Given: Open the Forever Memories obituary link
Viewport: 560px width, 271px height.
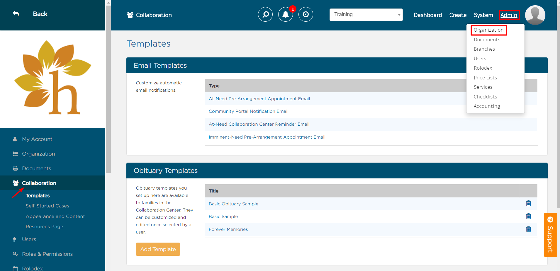Looking at the screenshot, I should 228,229.
